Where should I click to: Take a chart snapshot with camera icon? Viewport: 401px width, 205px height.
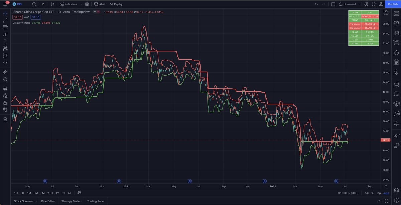381,4
